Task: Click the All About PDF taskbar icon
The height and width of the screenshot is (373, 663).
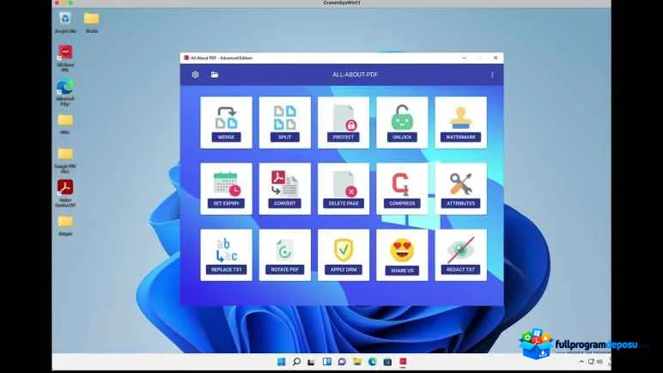Action: [x=403, y=362]
